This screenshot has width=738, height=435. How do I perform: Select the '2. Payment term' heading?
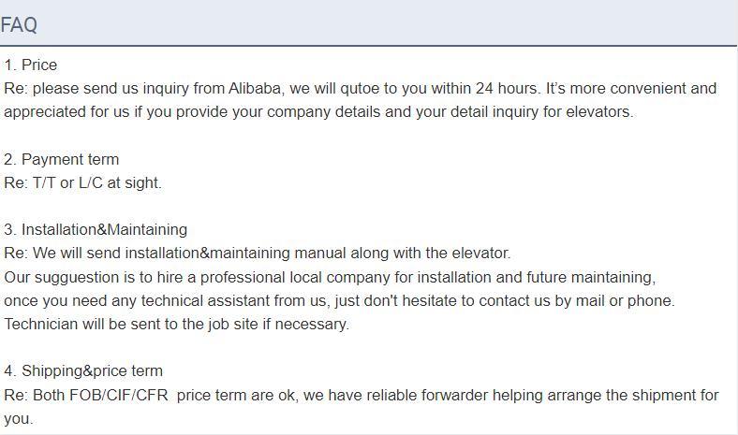[62, 159]
